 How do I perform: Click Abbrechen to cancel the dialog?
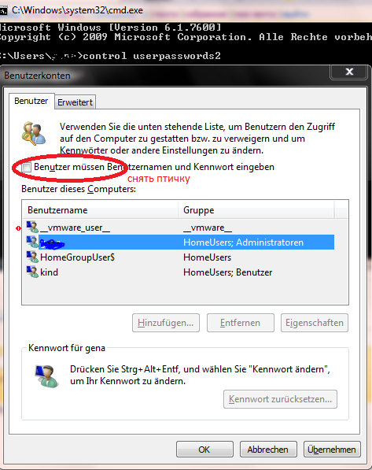(x=268, y=450)
